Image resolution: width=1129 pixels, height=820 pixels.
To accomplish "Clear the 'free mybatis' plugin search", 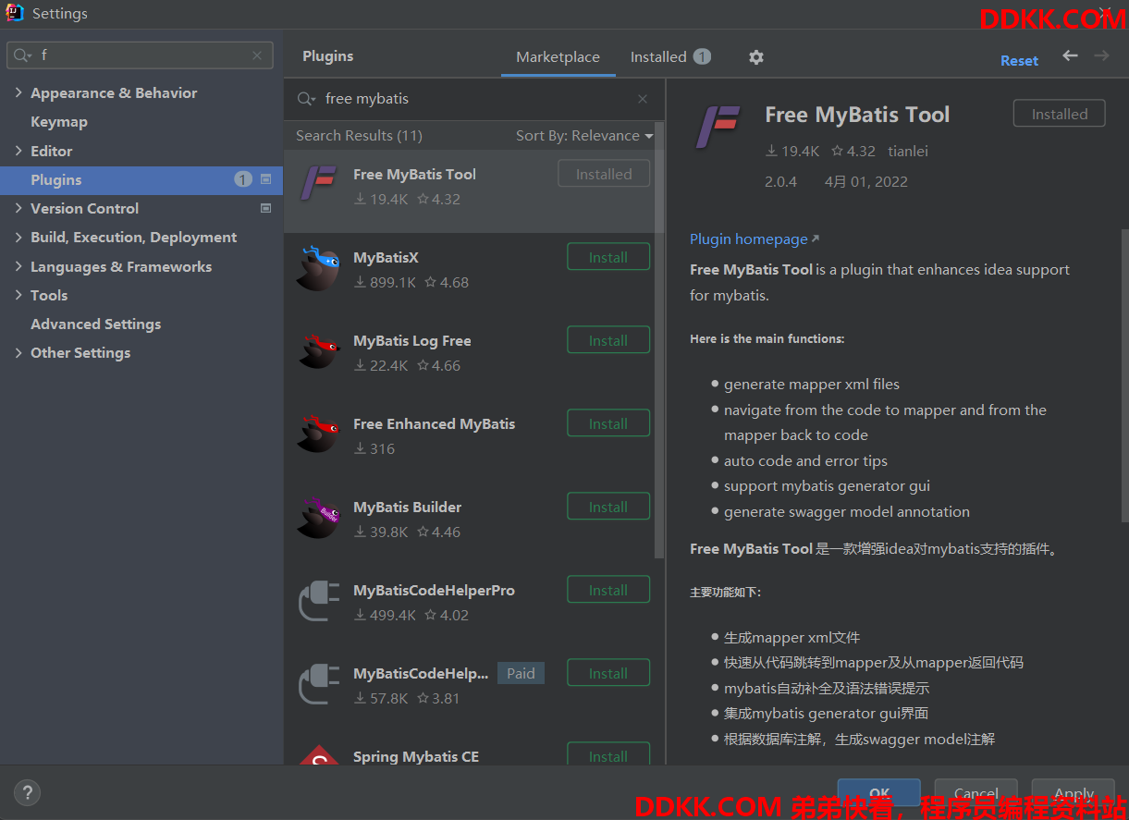I will 643,99.
